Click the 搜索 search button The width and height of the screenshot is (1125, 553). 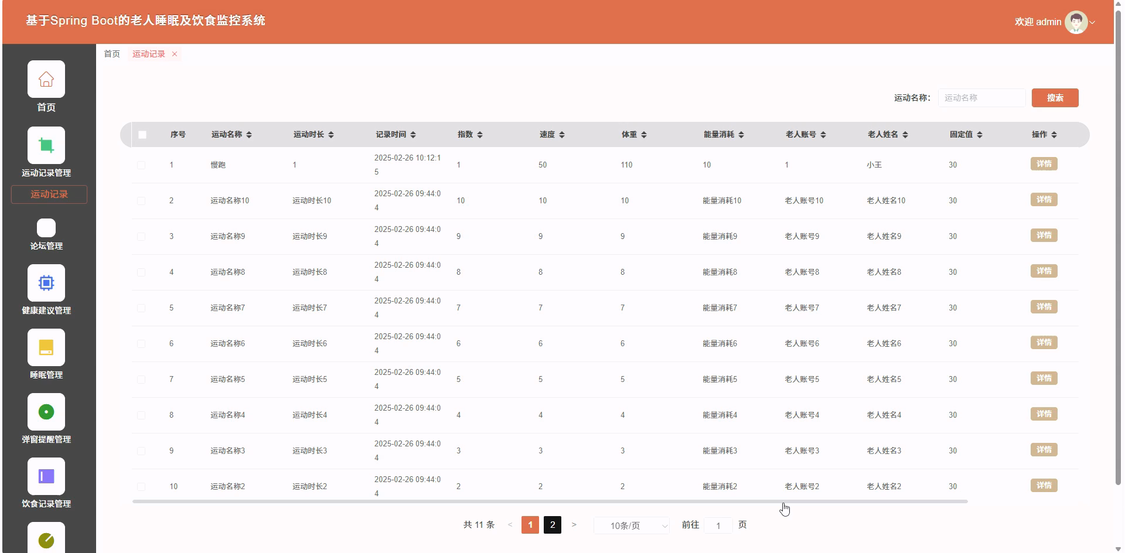(1055, 98)
